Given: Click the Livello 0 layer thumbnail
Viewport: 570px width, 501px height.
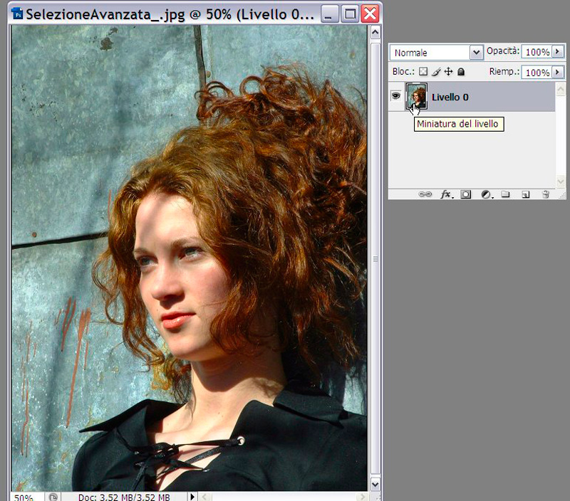Looking at the screenshot, I should tap(416, 96).
